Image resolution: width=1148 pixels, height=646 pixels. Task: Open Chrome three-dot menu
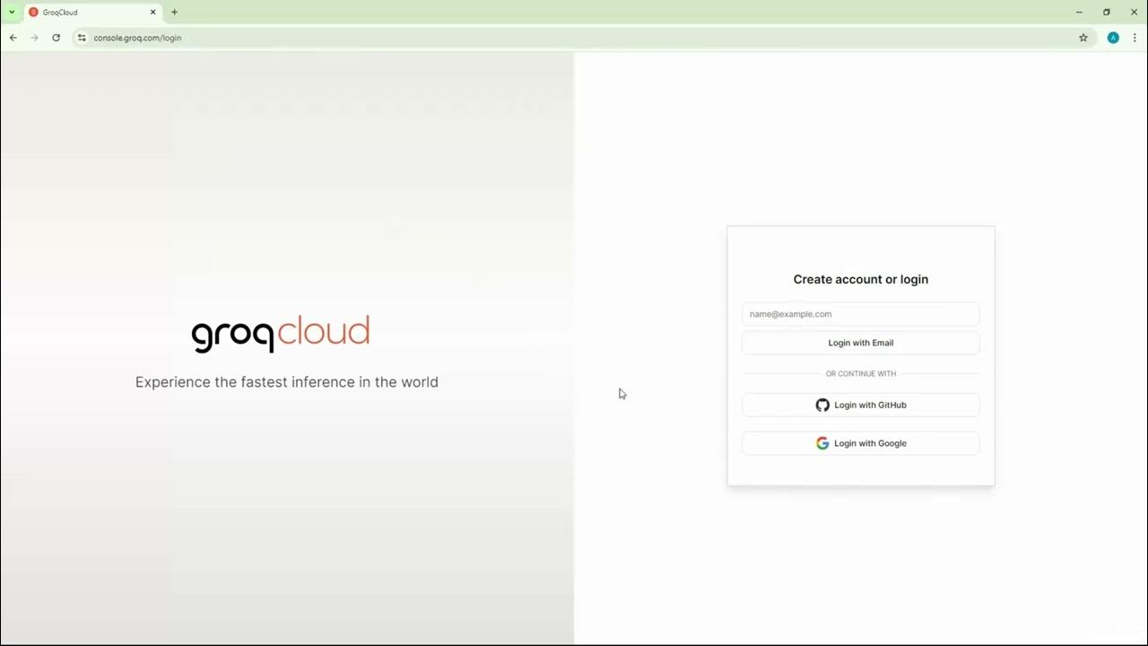click(x=1135, y=38)
